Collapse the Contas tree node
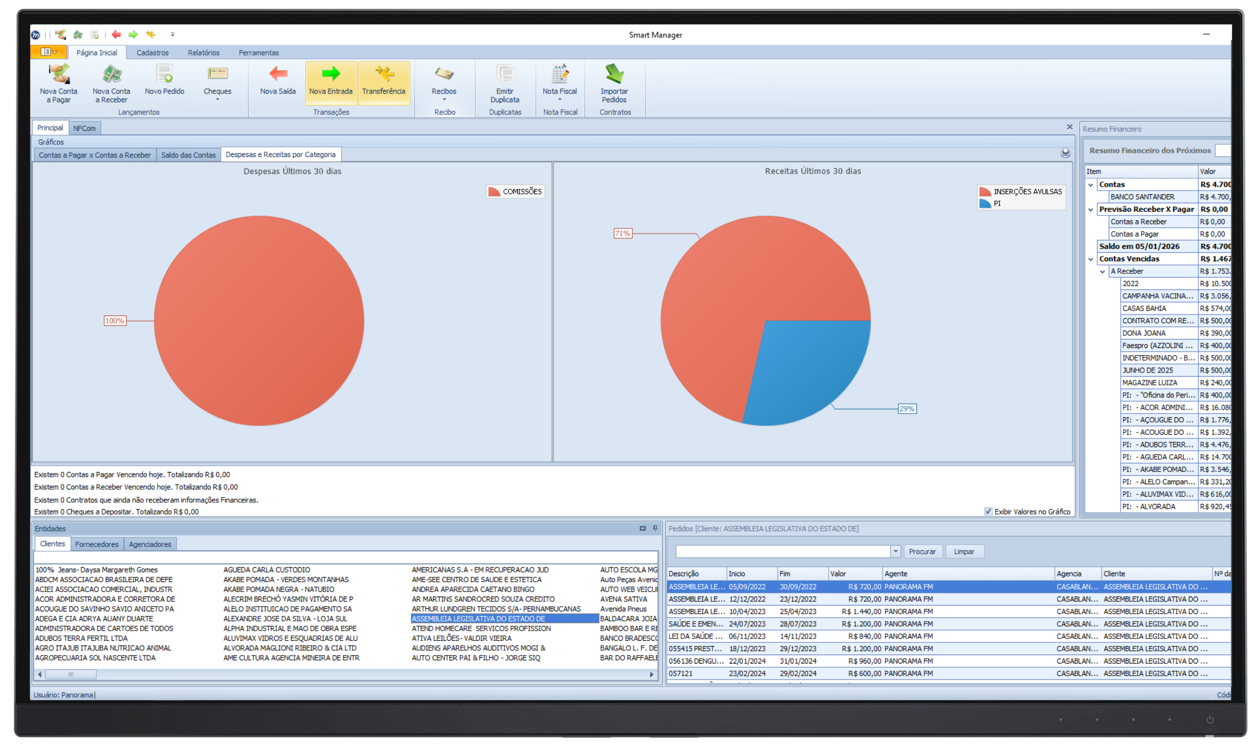The width and height of the screenshot is (1257, 745). pyautogui.click(x=1091, y=185)
